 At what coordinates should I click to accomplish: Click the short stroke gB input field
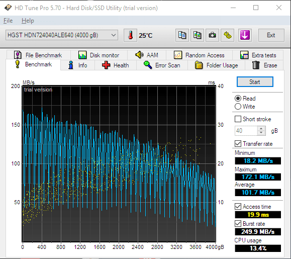[x=246, y=131]
